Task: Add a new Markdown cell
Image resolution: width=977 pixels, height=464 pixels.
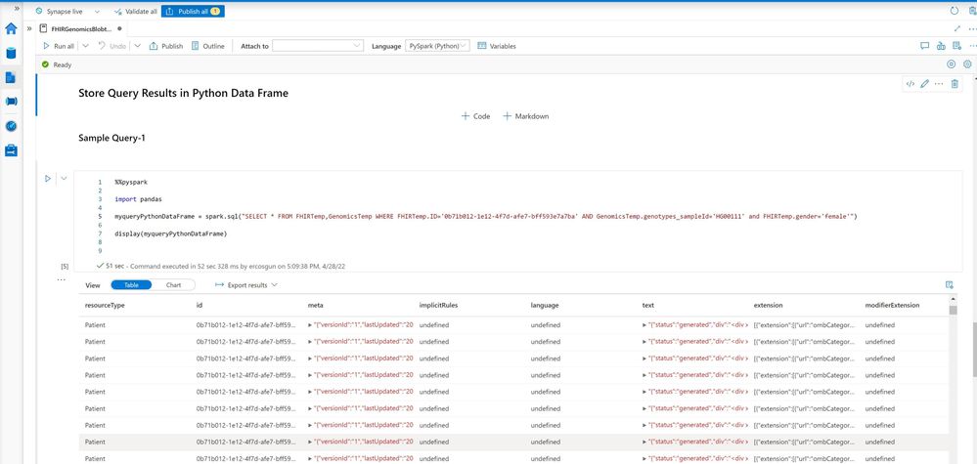Action: 525,116
